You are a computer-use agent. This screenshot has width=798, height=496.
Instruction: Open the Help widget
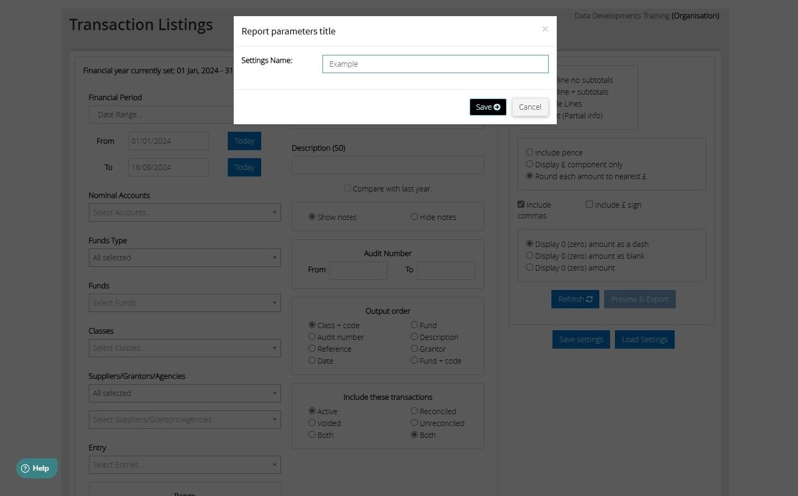point(36,468)
